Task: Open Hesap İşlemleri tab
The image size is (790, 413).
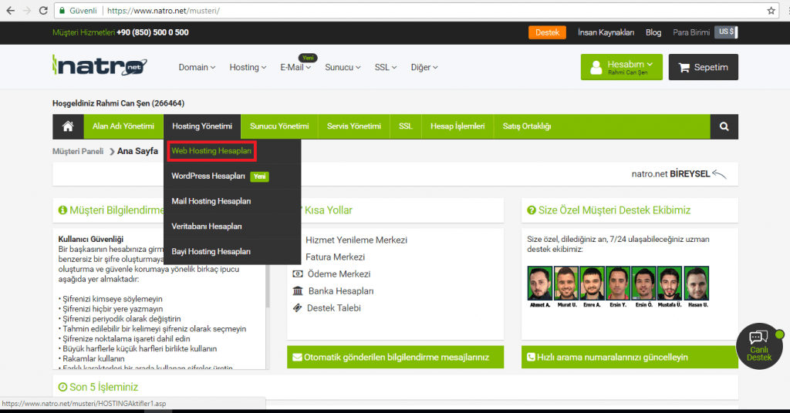Action: [457, 126]
